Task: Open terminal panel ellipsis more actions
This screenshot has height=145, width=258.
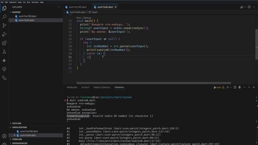Action: click(244, 87)
